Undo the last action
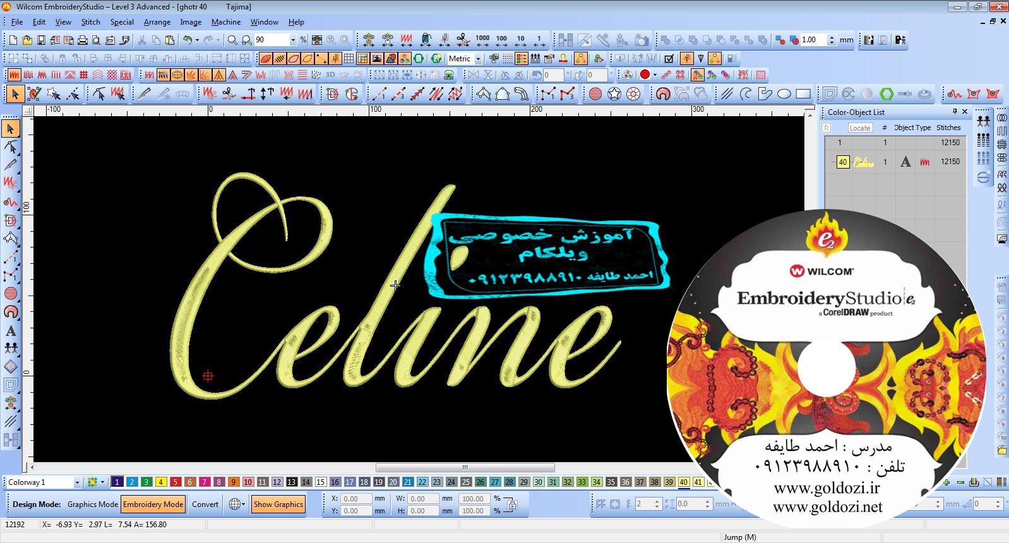The width and height of the screenshot is (1009, 543). [187, 40]
